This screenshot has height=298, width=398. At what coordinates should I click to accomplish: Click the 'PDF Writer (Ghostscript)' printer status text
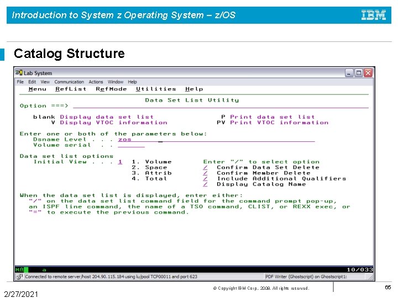pos(306,276)
